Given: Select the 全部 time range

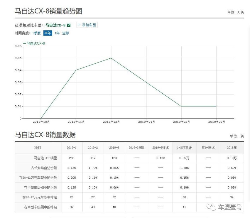Looking at the screenshot, I should point(65,33).
